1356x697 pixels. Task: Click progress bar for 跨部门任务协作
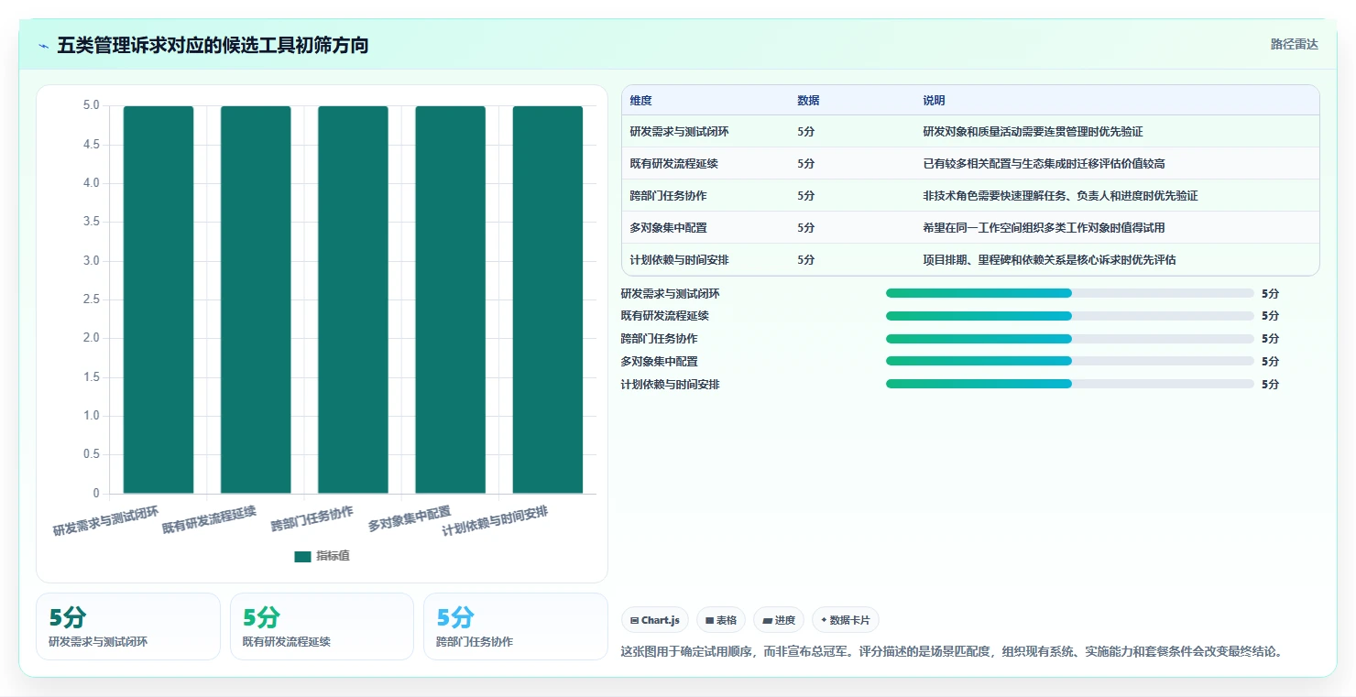[x=1069, y=339]
